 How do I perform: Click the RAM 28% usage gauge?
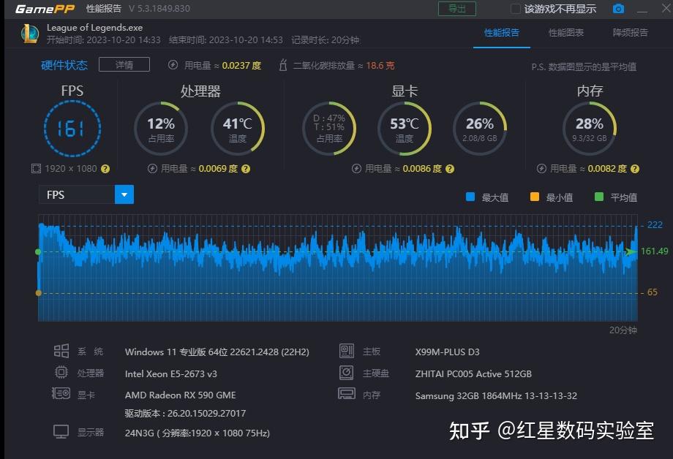[x=590, y=129]
